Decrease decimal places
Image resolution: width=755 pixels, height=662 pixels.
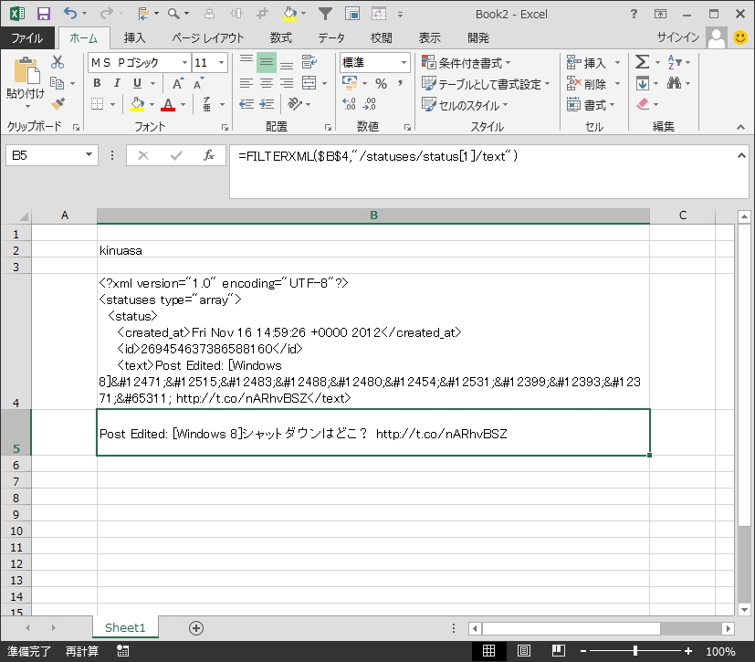[370, 104]
